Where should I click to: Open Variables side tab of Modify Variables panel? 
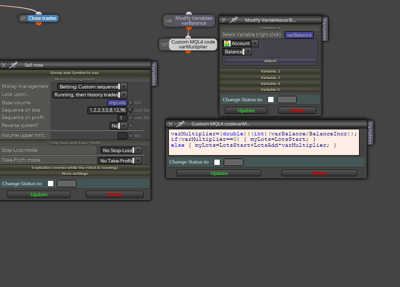[x=324, y=29]
